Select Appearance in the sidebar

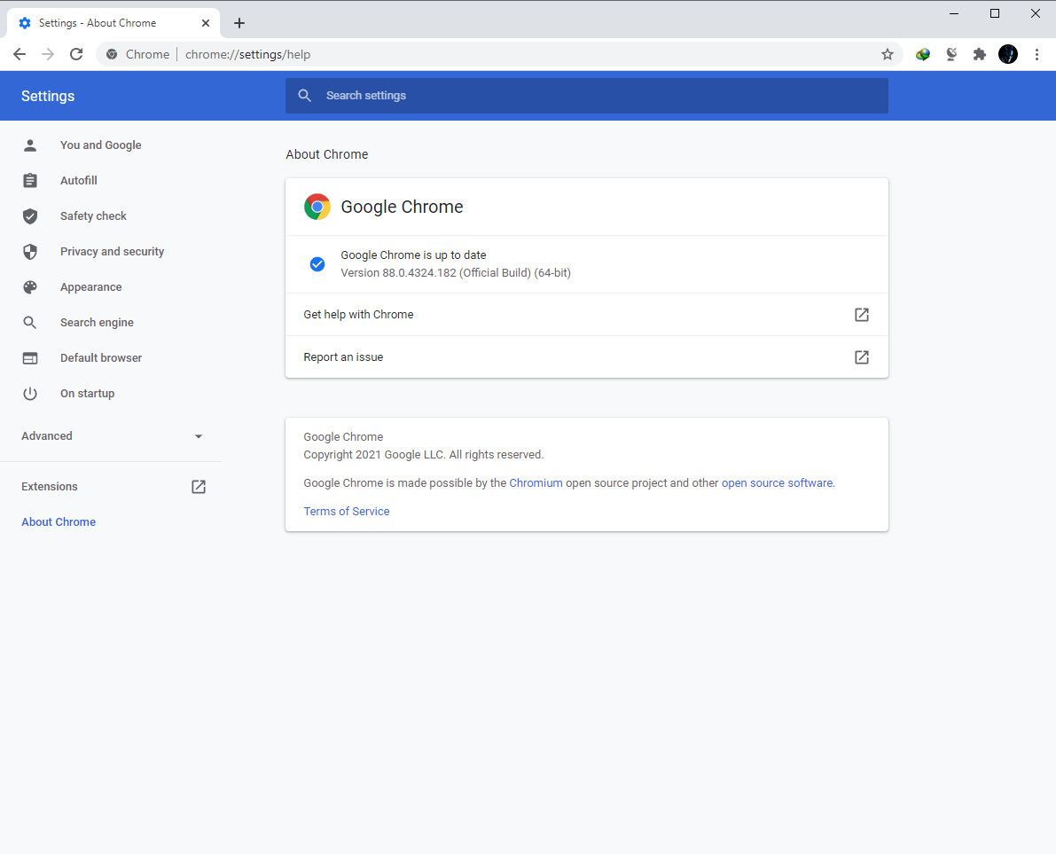91,287
